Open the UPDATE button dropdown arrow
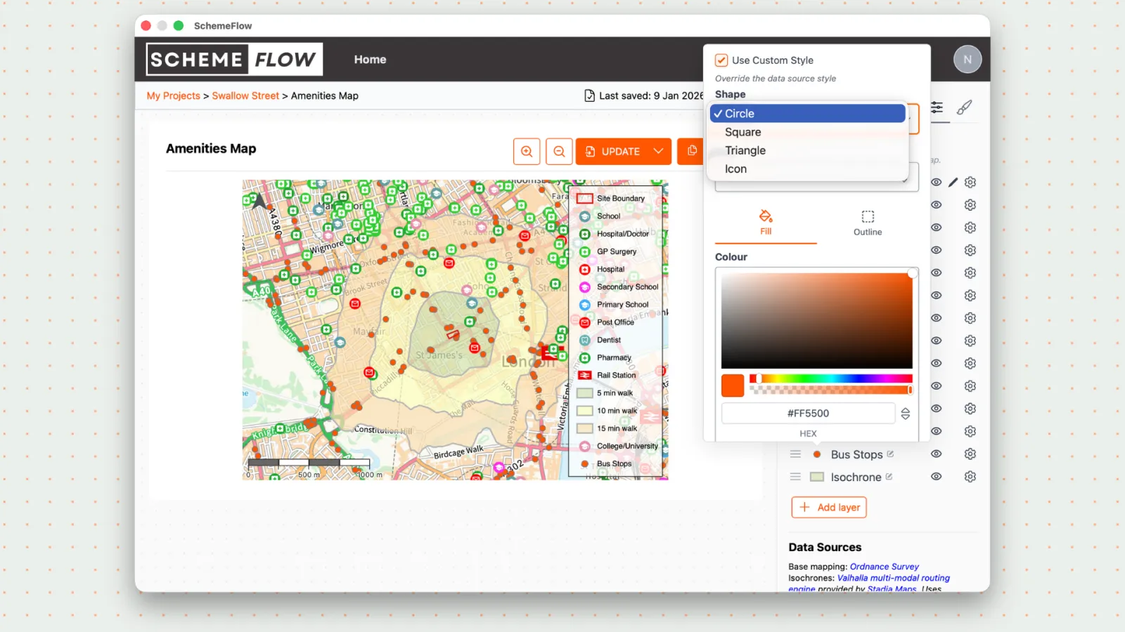The image size is (1125, 632). pos(658,151)
